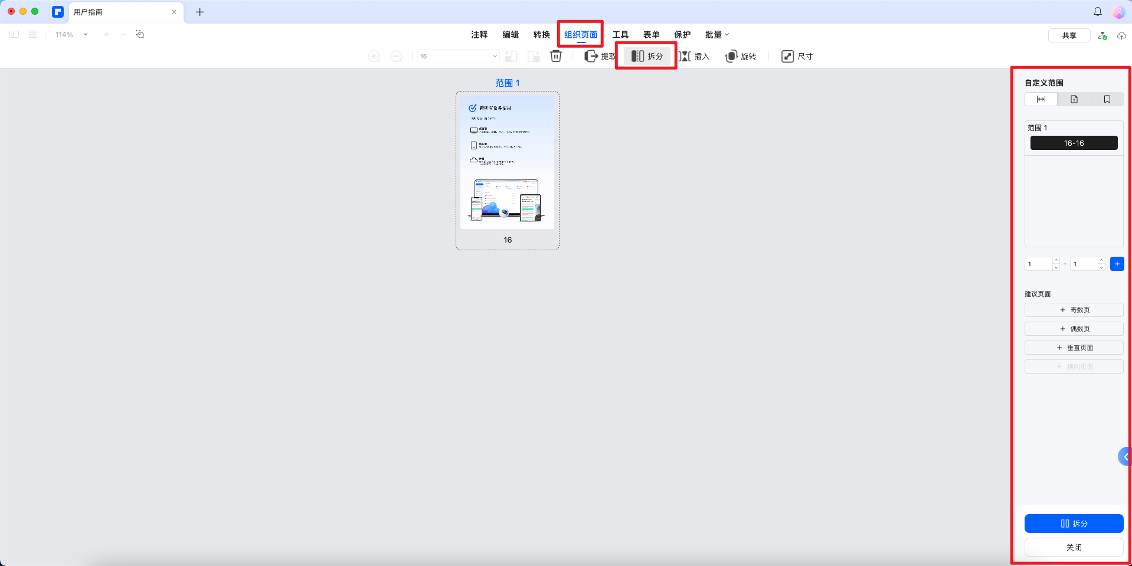This screenshot has width=1132, height=566.
Task: Select the extract pages (提取) tool
Action: [x=600, y=56]
